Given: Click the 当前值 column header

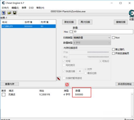Looking at the screenshot, I should pyautogui.click(x=31, y=22).
